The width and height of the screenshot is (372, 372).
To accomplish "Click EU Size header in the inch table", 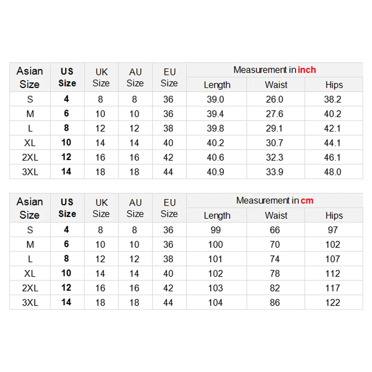I will point(169,77).
